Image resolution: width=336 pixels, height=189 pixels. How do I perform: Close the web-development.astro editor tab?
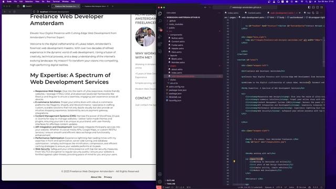coord(300,13)
